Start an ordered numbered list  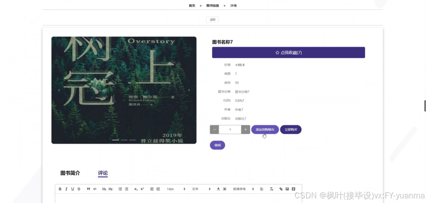tap(120, 189)
